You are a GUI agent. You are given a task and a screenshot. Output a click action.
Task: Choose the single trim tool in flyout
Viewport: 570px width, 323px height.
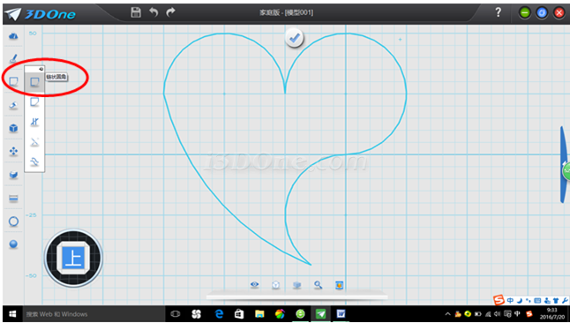(34, 122)
